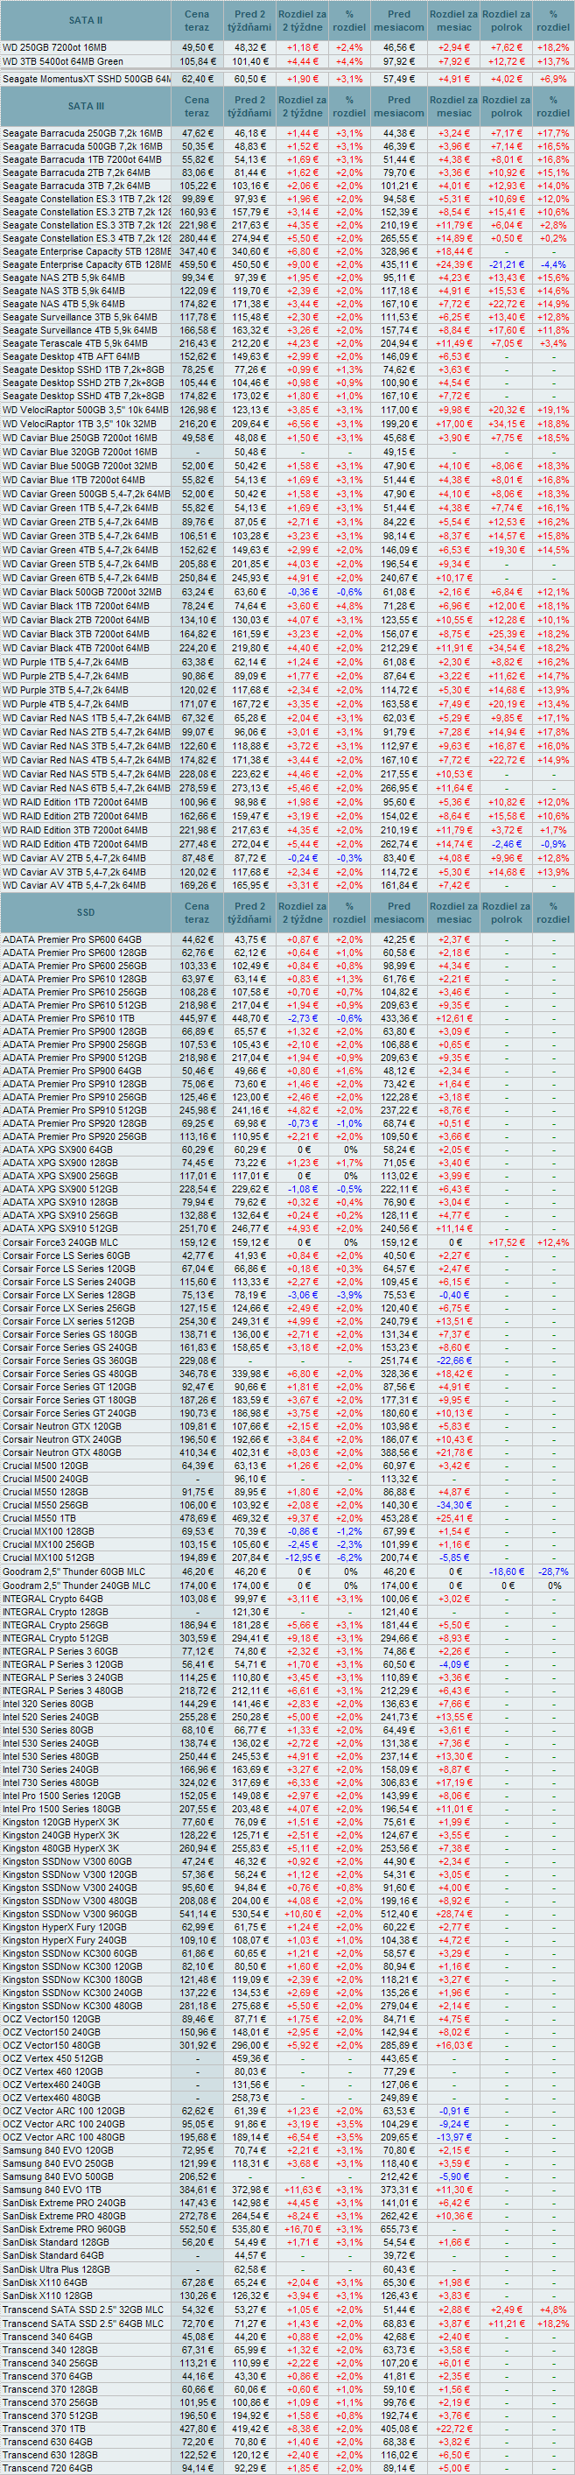Screen dimensions: 575x2475
Task: Click Crucial MX100 512GB row name
Action: point(48,1557)
